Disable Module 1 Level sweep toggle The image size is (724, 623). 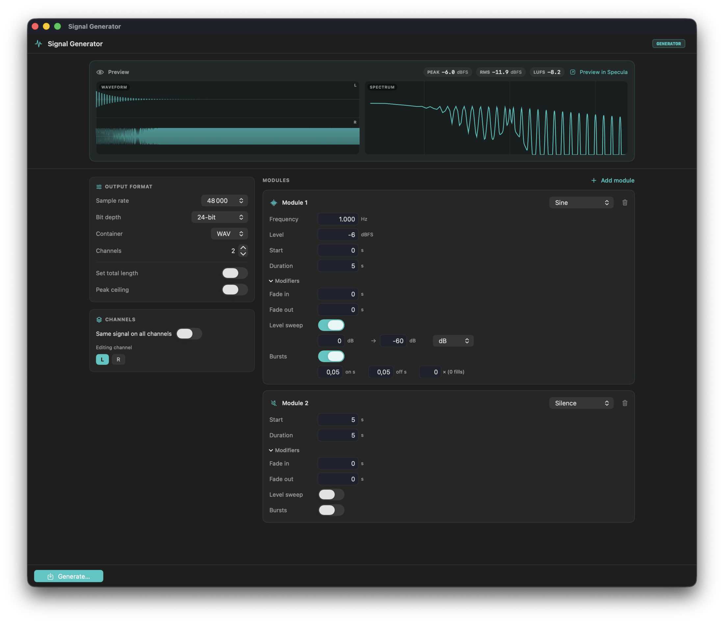click(x=331, y=325)
